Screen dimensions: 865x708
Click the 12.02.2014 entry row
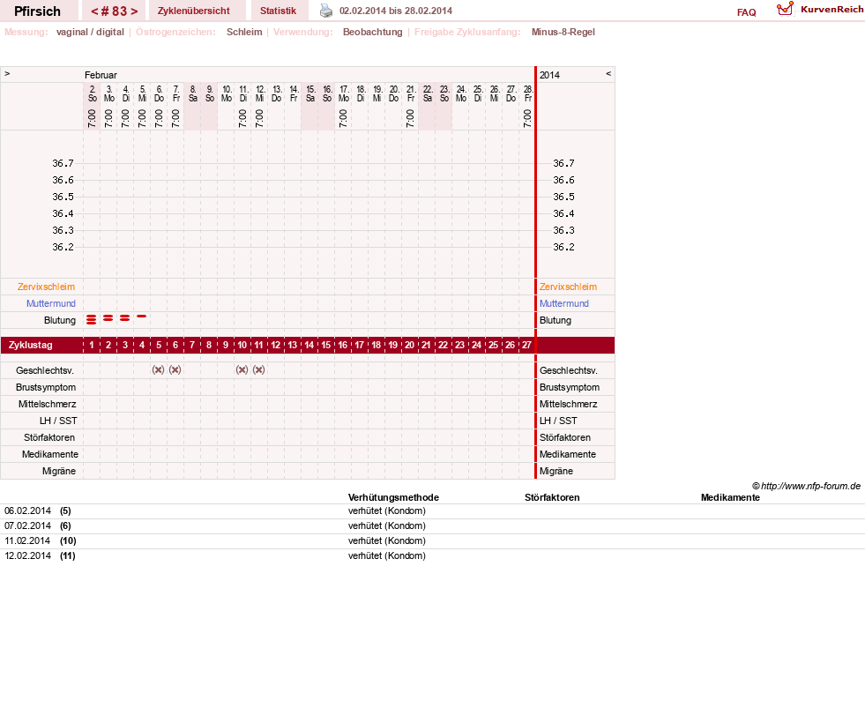[x=432, y=555]
